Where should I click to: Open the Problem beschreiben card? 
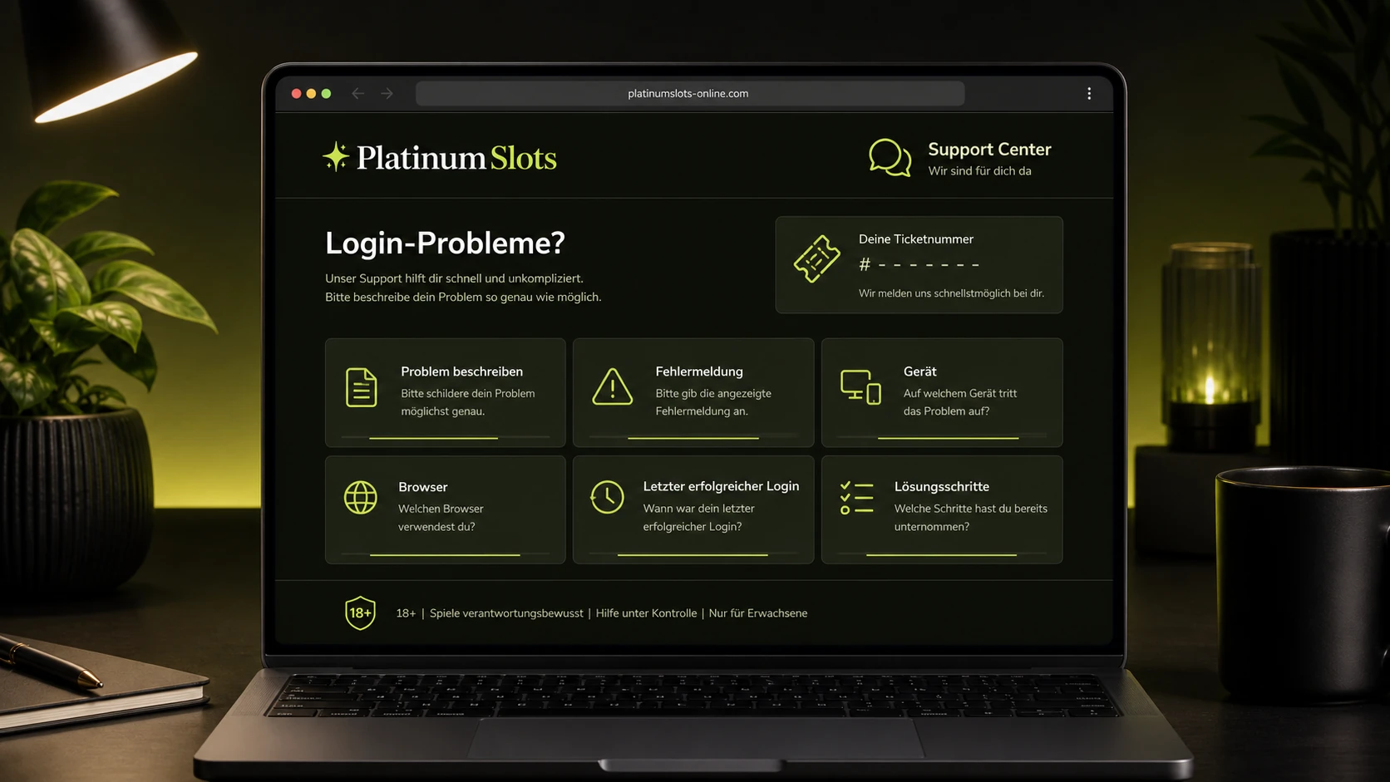coord(446,392)
